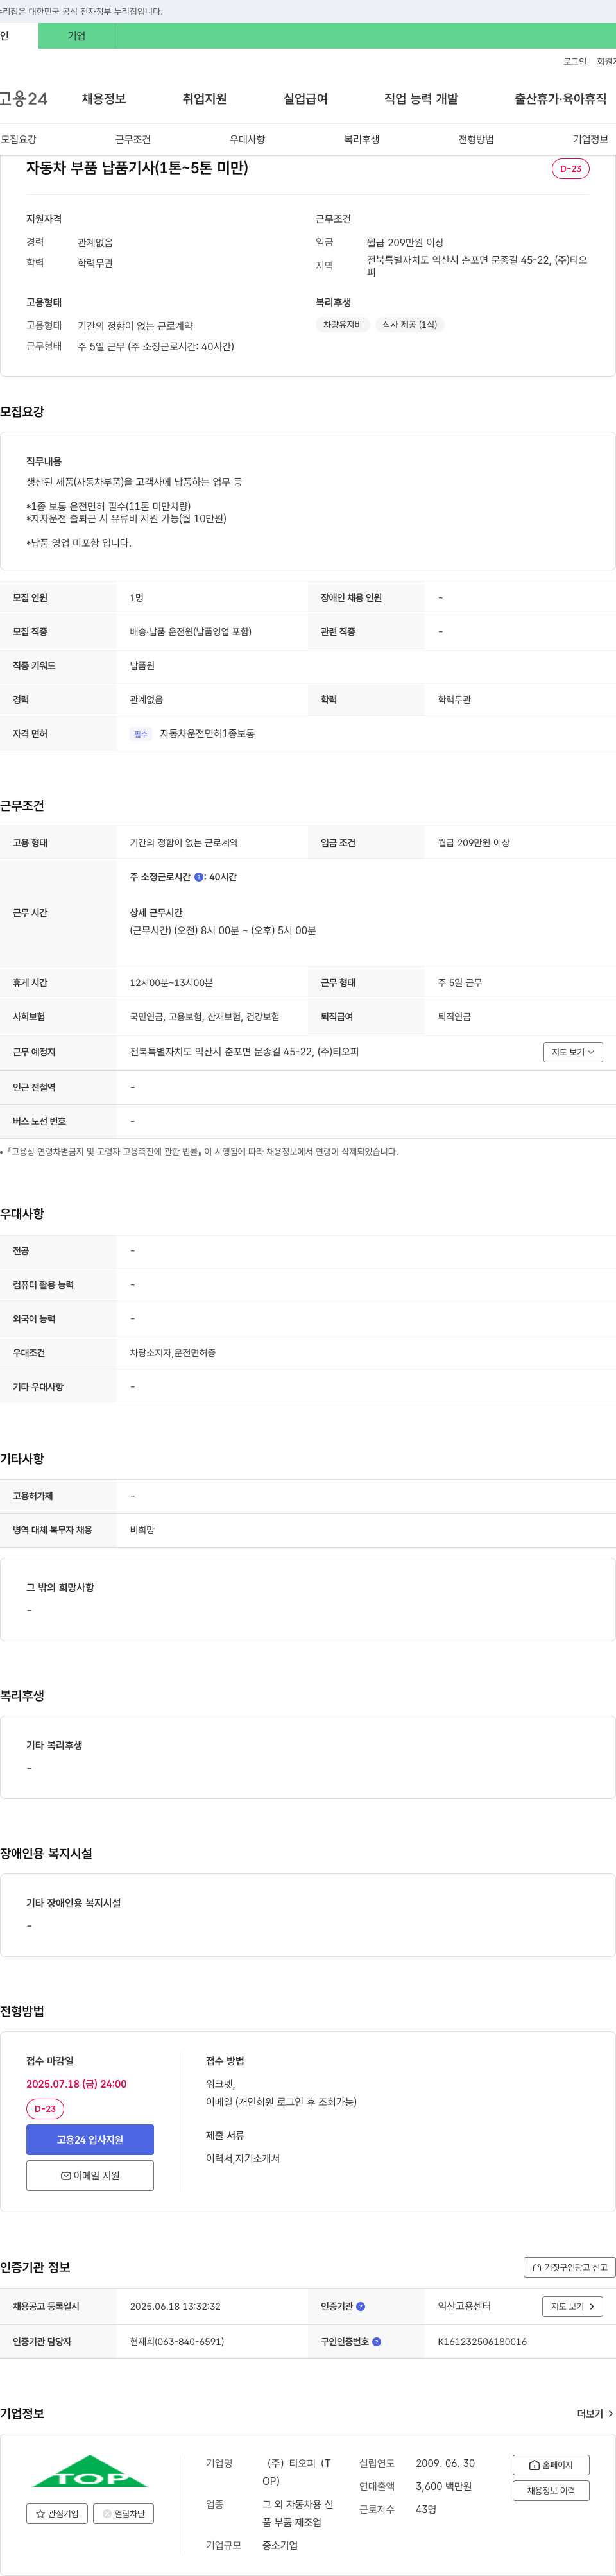Click the contact 현재희(063-840-6591)

tap(177, 2341)
